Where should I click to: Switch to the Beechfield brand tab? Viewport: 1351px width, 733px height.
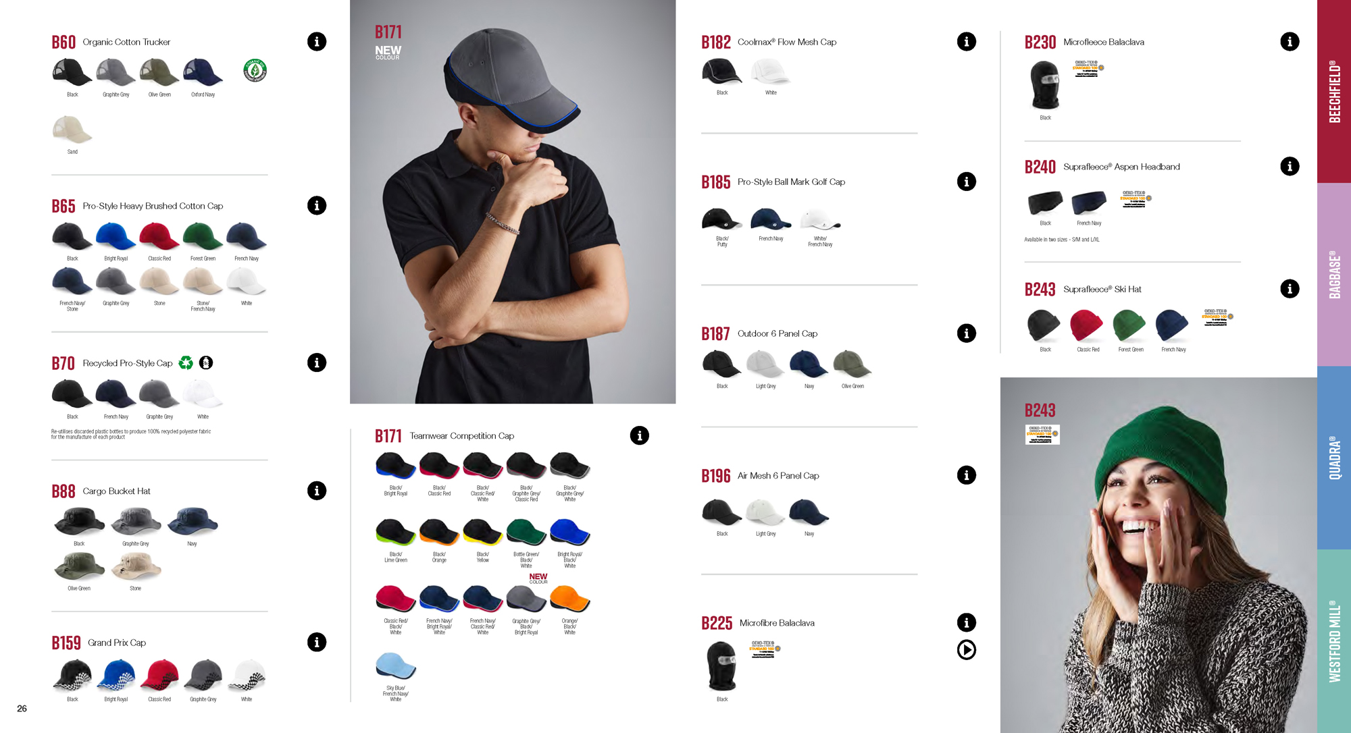[1333, 92]
